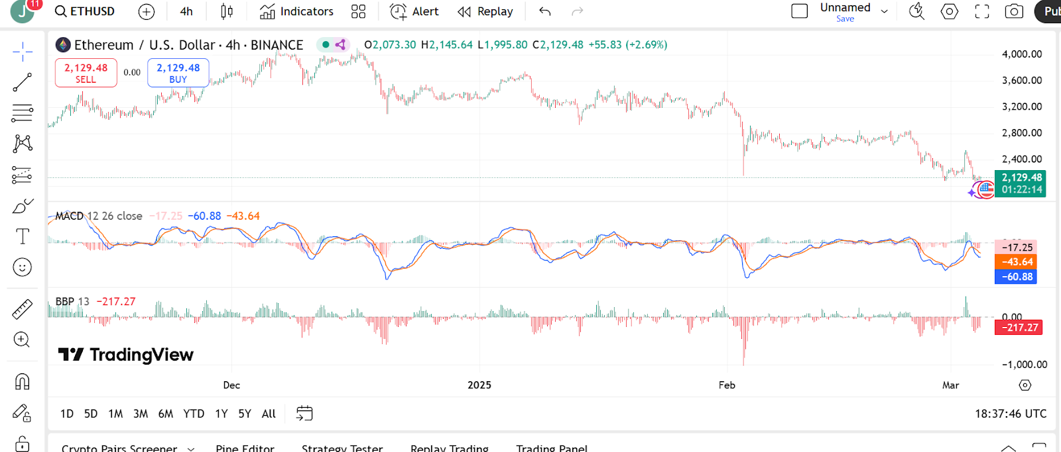The image size is (1061, 452).
Task: Enter fullscreen mode
Action: click(982, 11)
